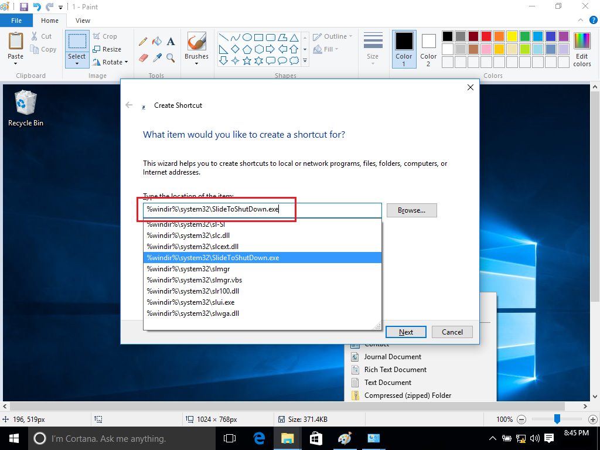This screenshot has height=450, width=600.
Task: Pick the Color picker eyedropper tool
Action: [x=157, y=57]
